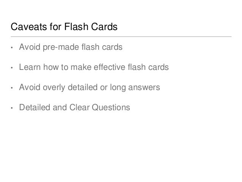Click the horizontal divider line under the title

(x=121, y=36)
